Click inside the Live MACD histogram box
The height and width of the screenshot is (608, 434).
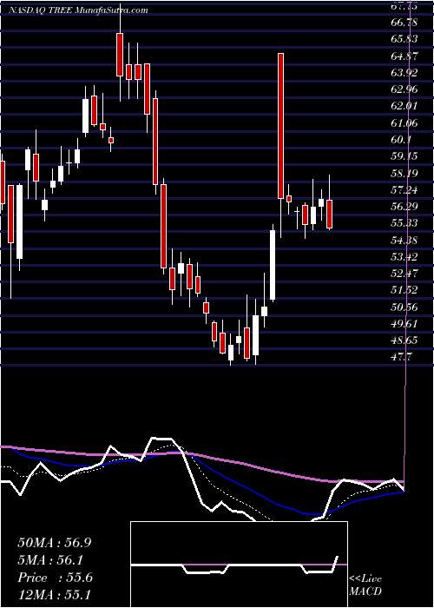point(239,565)
